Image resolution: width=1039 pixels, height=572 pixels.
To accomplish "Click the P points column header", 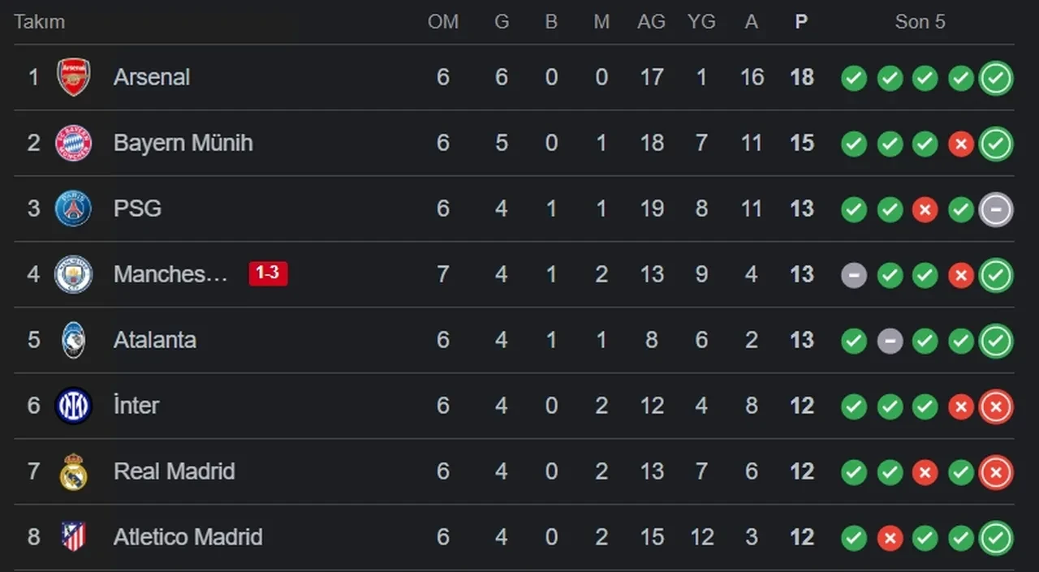I will tap(801, 22).
